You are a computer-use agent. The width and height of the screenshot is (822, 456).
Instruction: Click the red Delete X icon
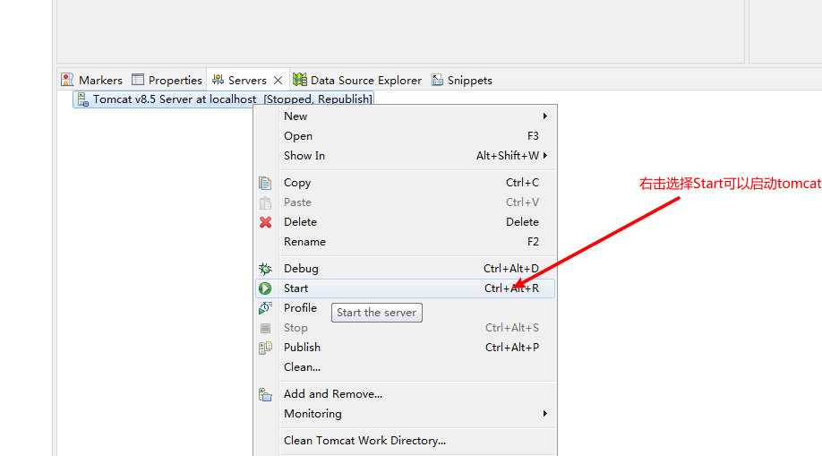(x=265, y=222)
